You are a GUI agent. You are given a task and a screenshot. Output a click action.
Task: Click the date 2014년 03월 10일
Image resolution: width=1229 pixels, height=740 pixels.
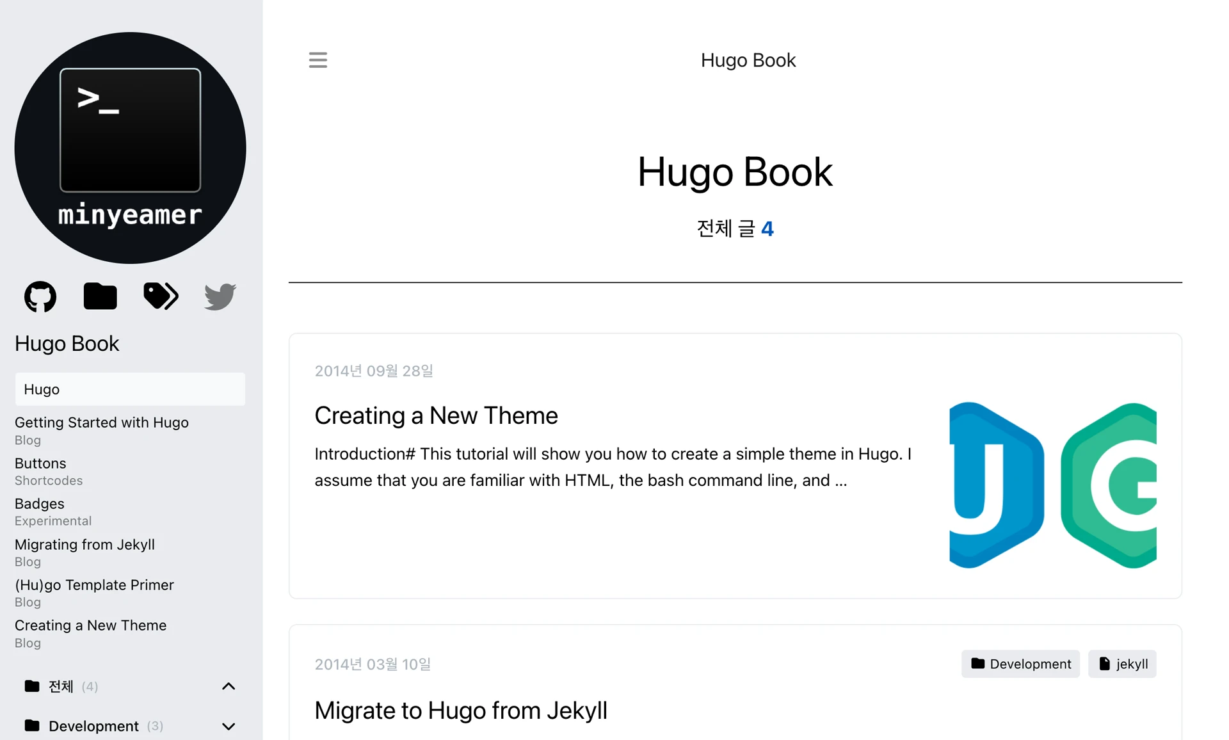click(x=373, y=664)
